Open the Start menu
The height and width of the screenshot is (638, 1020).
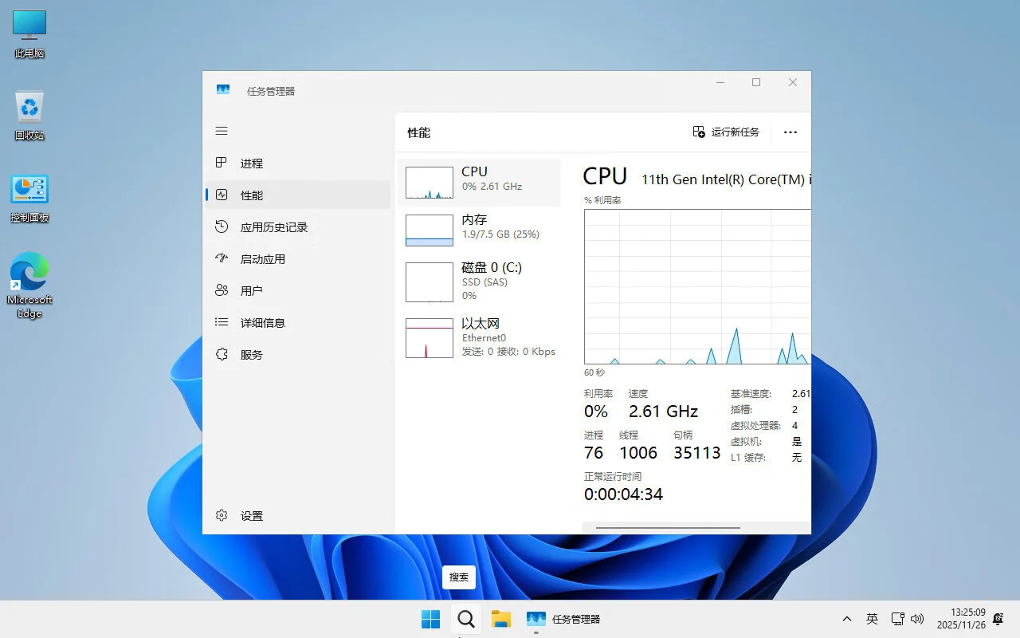tap(430, 618)
